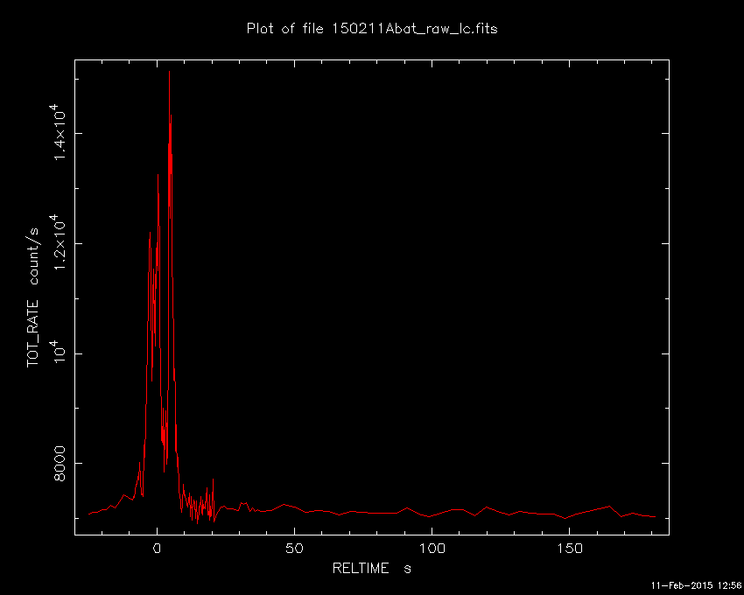Click the x-axis tick label 150
Viewport: 744px width, 595px height.
pyautogui.click(x=569, y=549)
